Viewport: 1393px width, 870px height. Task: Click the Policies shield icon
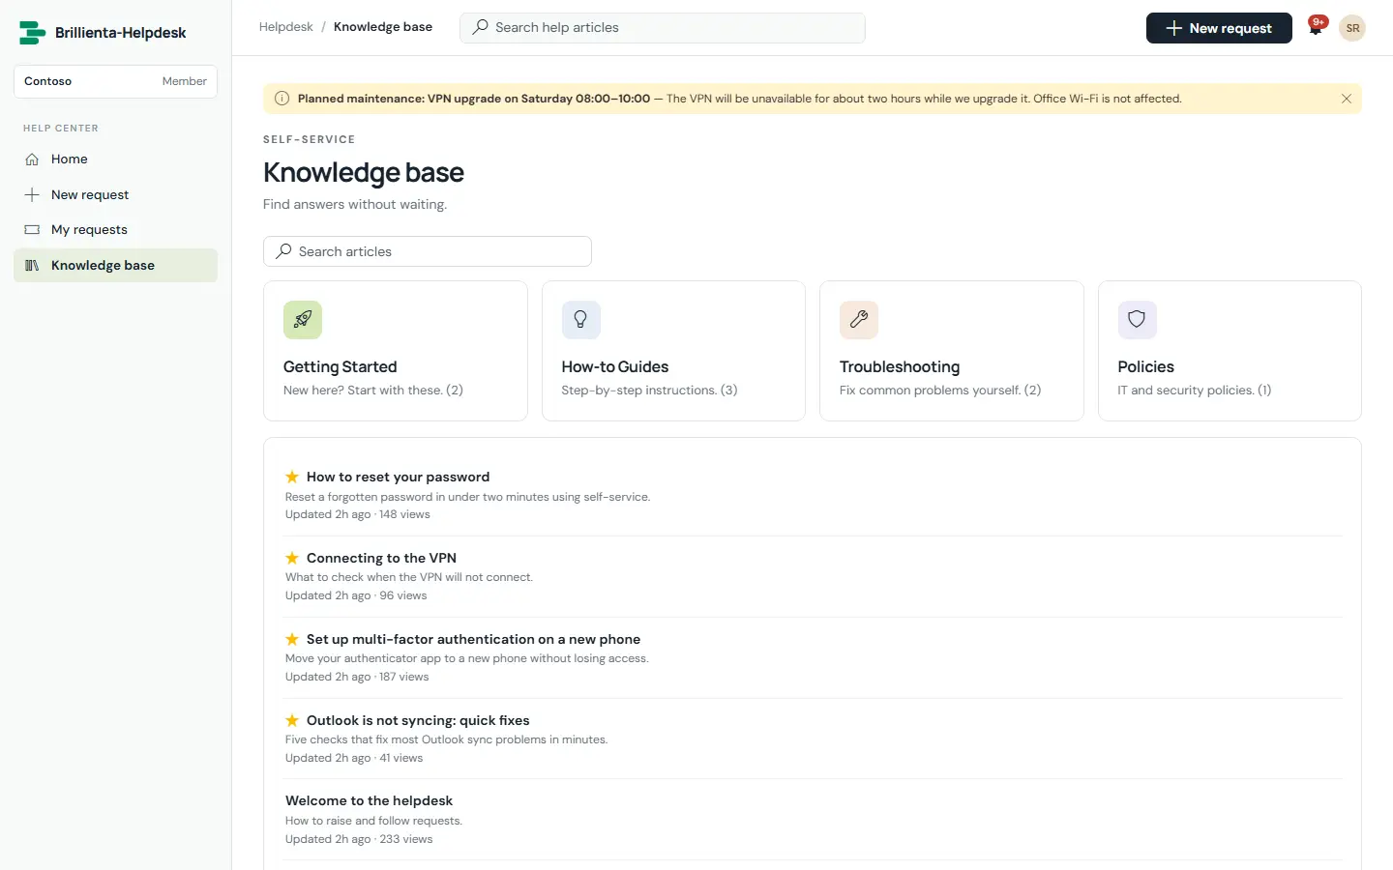(x=1137, y=320)
